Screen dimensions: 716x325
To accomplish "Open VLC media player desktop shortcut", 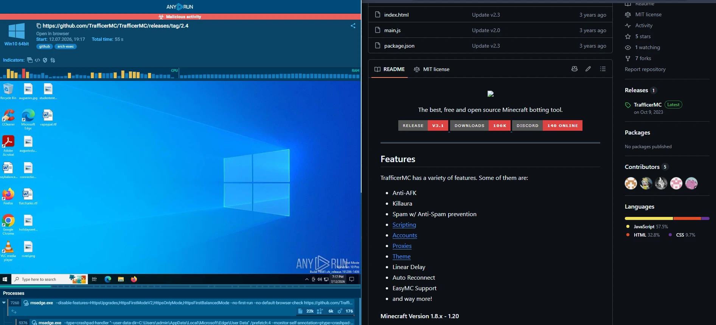I will pyautogui.click(x=8, y=251).
